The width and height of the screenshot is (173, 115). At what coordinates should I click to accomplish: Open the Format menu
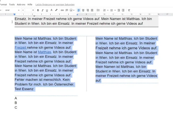3,5
